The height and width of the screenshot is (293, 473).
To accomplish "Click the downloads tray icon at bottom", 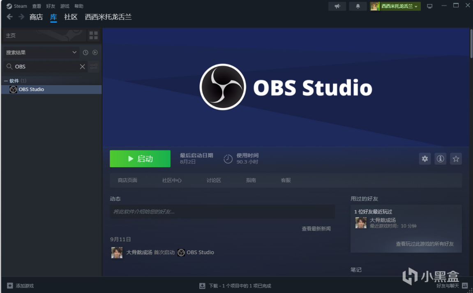I will (202, 286).
